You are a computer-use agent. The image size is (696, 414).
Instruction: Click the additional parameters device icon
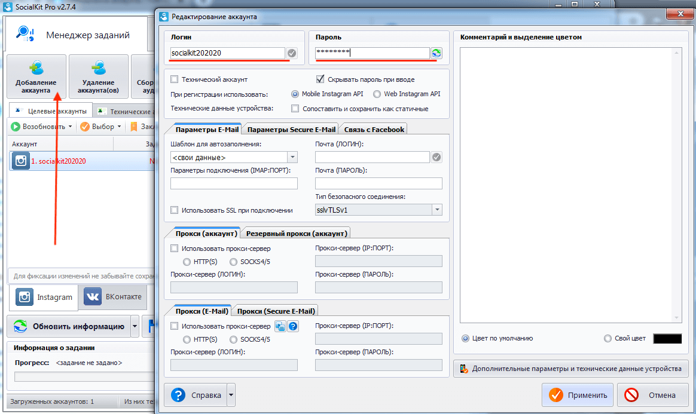464,369
